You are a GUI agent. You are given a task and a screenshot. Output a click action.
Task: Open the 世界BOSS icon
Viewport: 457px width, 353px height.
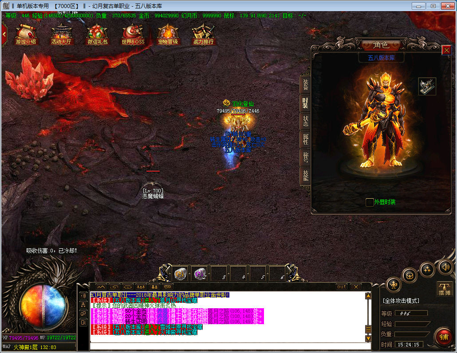133,34
